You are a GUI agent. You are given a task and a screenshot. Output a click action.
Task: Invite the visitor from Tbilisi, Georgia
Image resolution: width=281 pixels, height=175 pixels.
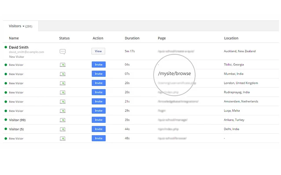[x=99, y=64]
